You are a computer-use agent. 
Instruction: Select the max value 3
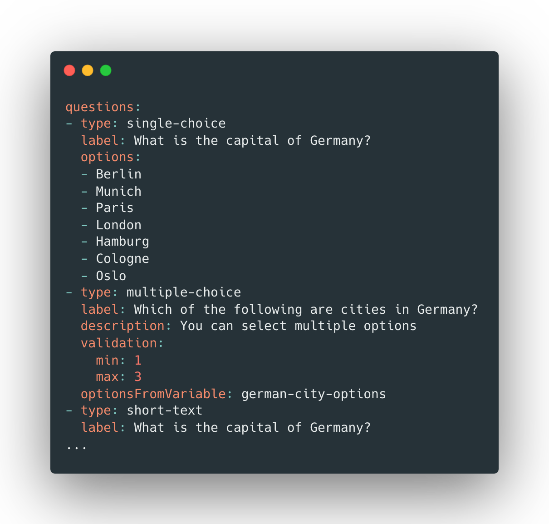point(138,377)
